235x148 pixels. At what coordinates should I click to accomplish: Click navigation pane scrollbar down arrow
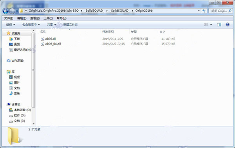34,124
